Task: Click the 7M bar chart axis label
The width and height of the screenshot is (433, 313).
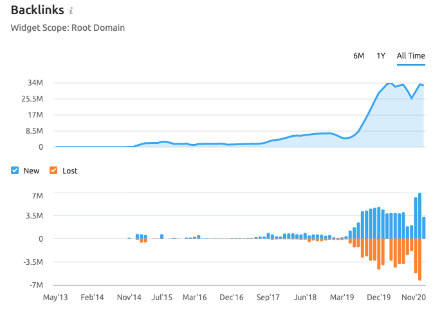Action: [x=37, y=195]
